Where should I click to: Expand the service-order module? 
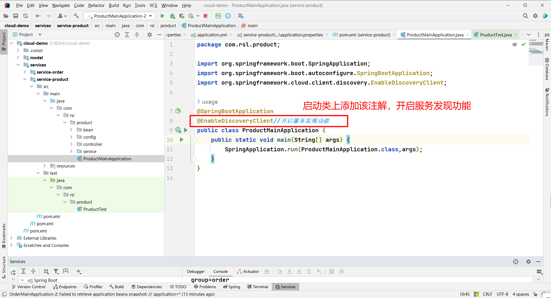click(x=25, y=72)
